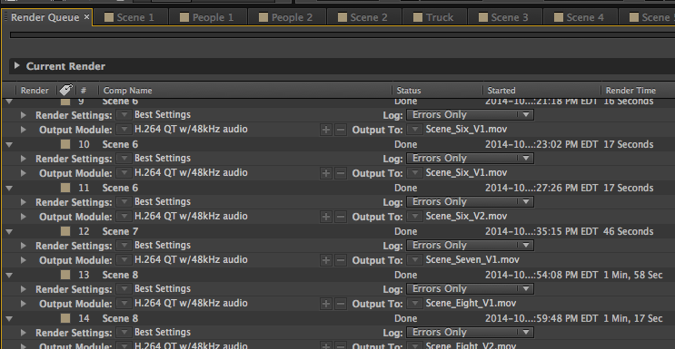Click Best Settings link for item 12 Scene 7
Image resolution: width=675 pixels, height=349 pixels.
(x=163, y=245)
